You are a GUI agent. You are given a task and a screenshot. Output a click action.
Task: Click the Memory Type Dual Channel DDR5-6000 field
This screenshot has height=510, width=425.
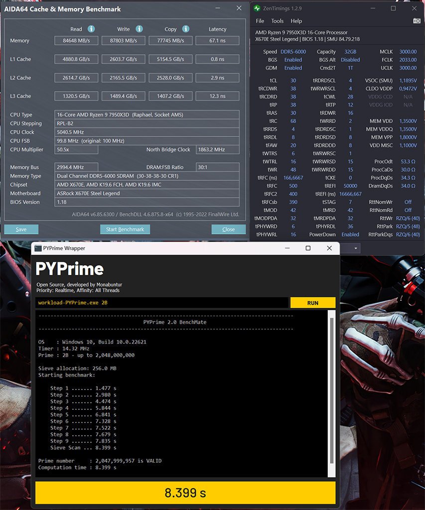[147, 176]
